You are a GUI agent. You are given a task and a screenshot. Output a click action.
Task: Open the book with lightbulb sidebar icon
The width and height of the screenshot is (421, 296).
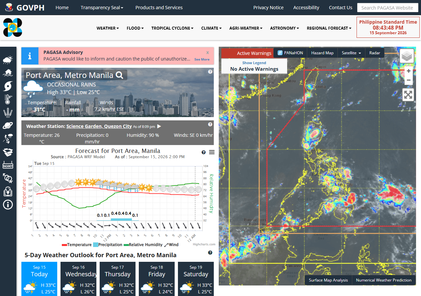pyautogui.click(x=8, y=191)
